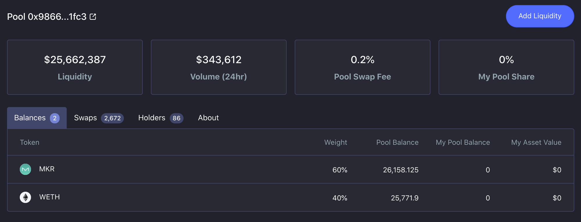
Task: Switch to the Swaps tab
Action: coord(99,118)
